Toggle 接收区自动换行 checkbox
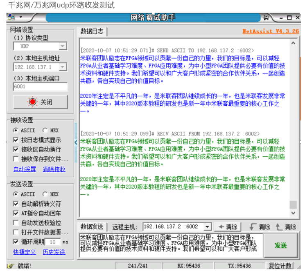Screen dimensions: 307x271 pyautogui.click(x=37, y=149)
